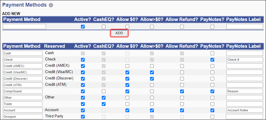Disable Active for the Groupon method
Screen dimensions: 266x120
[x=83, y=117]
